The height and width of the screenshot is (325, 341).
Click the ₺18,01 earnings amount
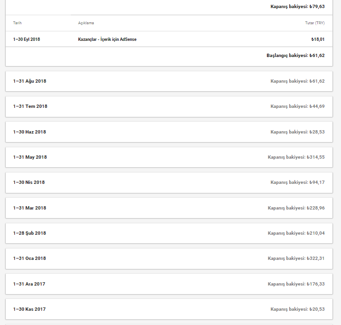pos(318,39)
